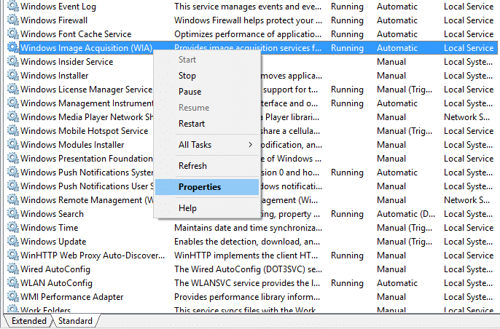Click 'Network S...' log-on for Windows Media Player
This screenshot has width=500, height=329.
point(466,117)
